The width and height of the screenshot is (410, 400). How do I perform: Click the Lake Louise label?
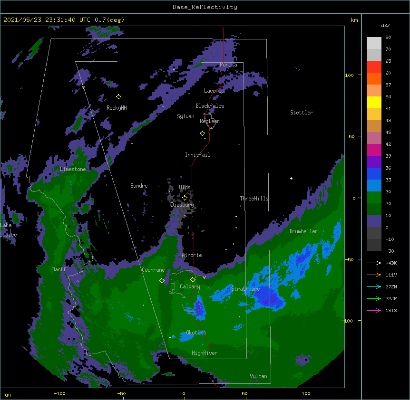tap(9, 230)
